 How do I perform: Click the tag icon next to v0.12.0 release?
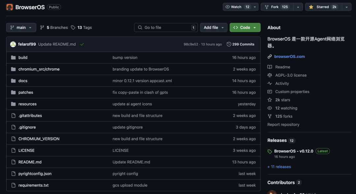270,152
